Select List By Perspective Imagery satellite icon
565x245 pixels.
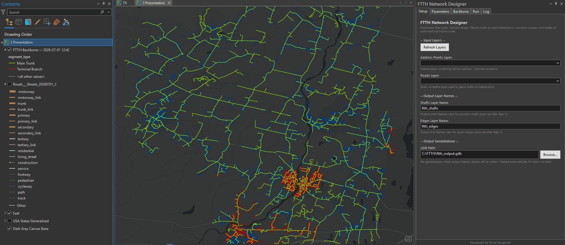point(66,22)
